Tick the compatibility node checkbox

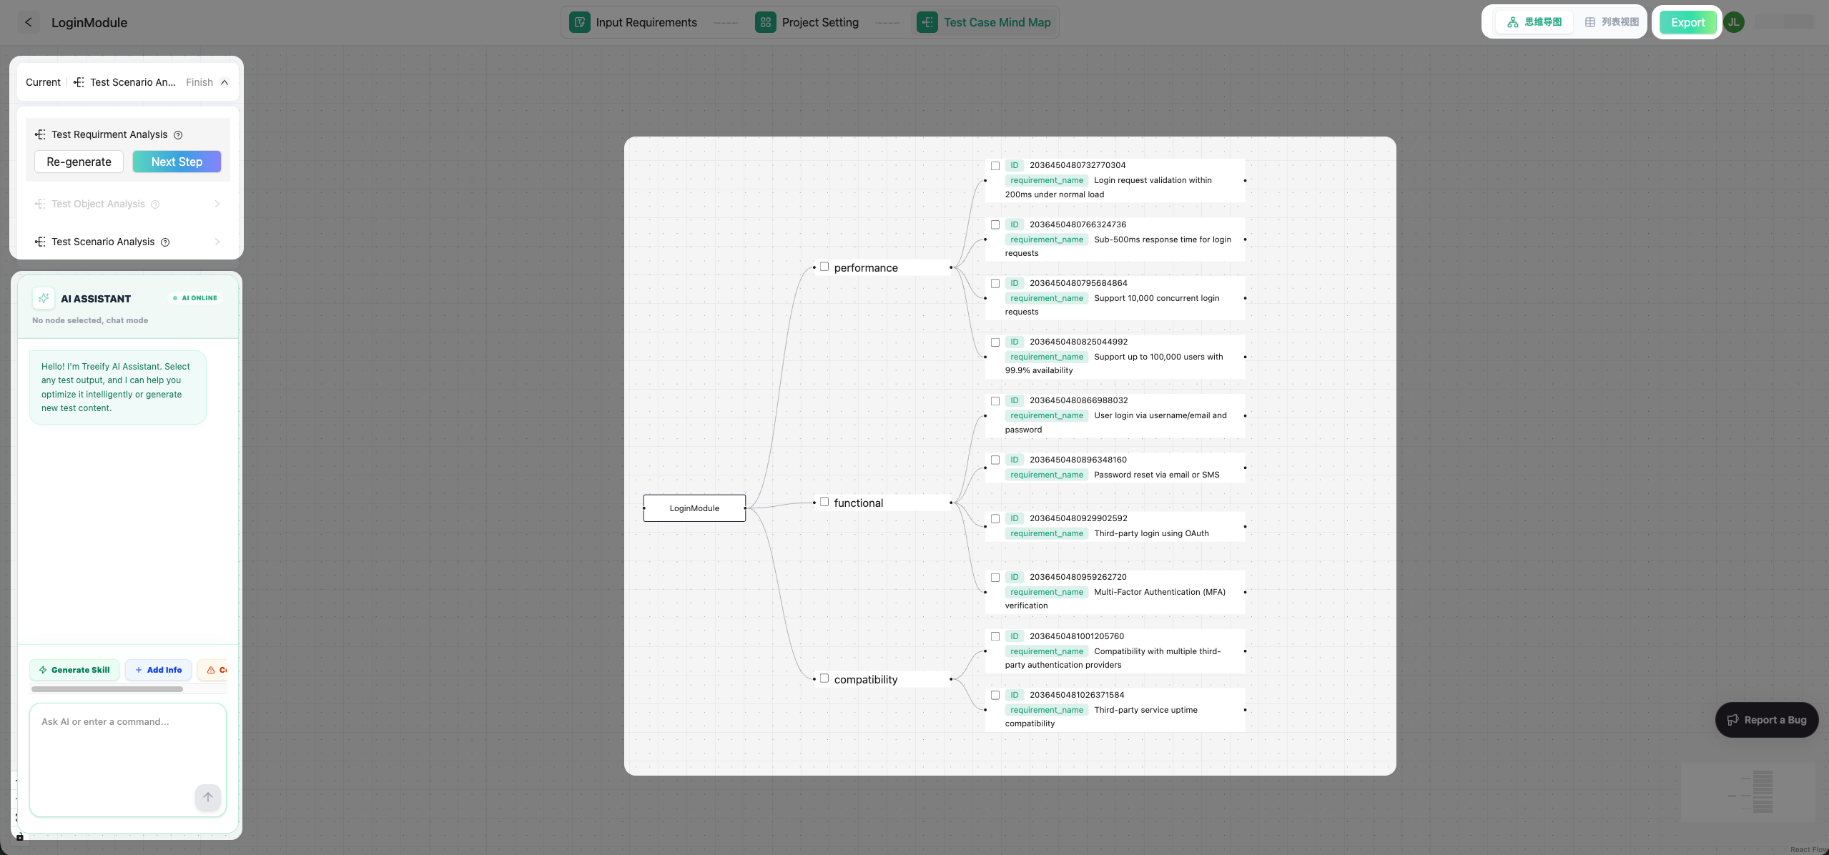(824, 678)
